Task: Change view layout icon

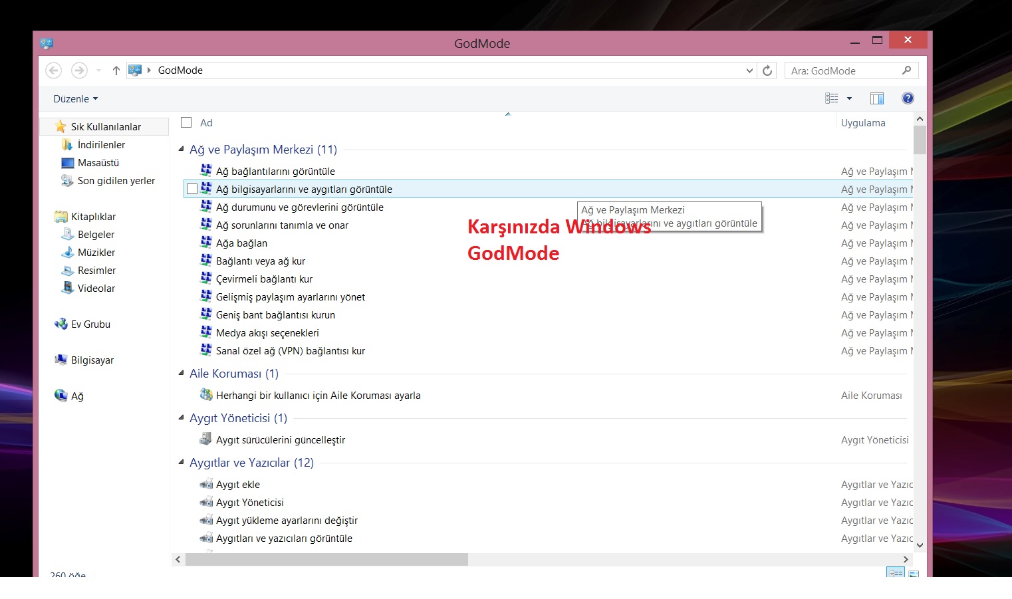Action: click(x=831, y=98)
